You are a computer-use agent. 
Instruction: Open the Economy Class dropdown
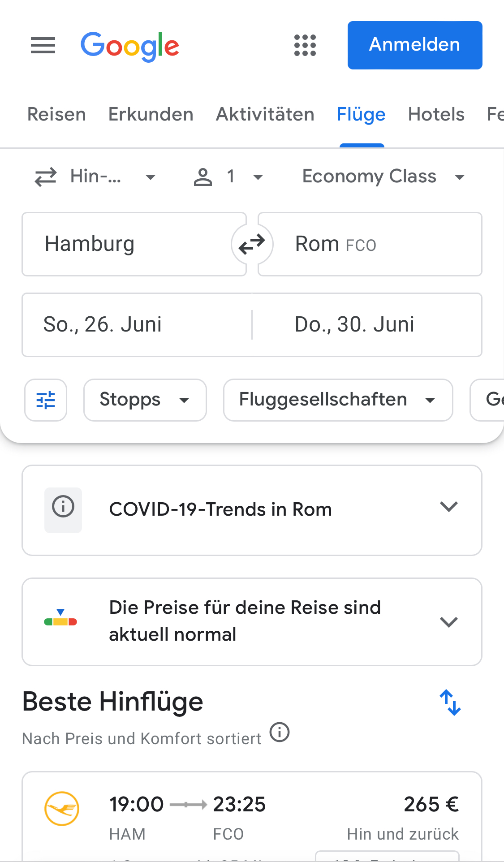pyautogui.click(x=383, y=177)
